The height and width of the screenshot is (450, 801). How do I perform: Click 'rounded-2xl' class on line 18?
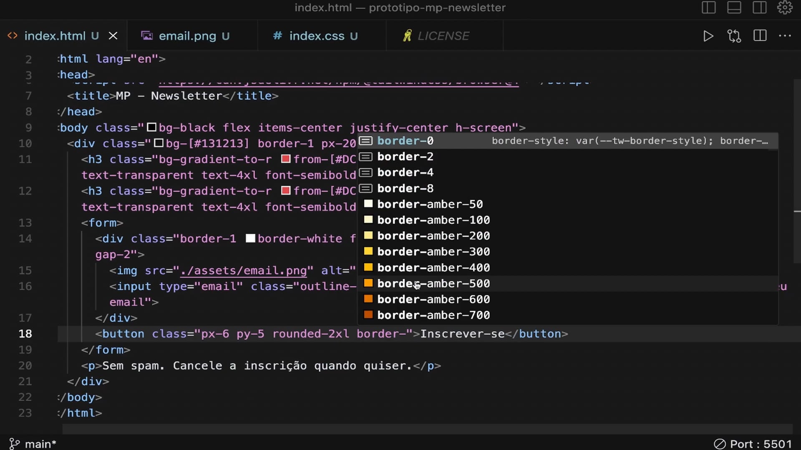click(x=311, y=334)
